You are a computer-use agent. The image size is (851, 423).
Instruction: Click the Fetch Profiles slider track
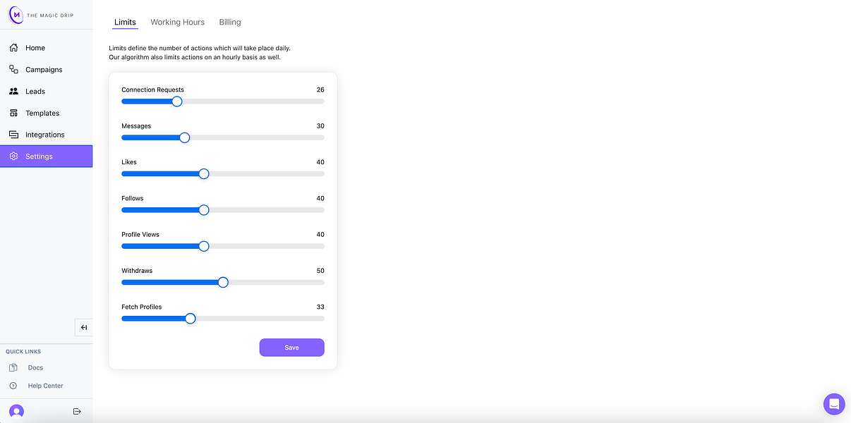tap(223, 319)
